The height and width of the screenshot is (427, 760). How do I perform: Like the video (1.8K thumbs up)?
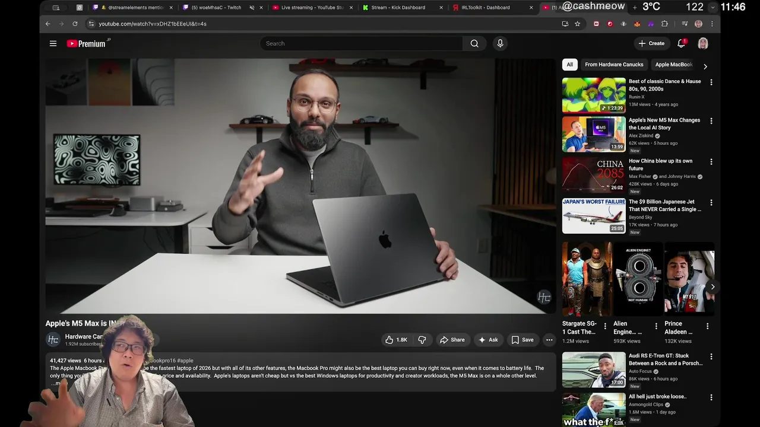tap(396, 340)
